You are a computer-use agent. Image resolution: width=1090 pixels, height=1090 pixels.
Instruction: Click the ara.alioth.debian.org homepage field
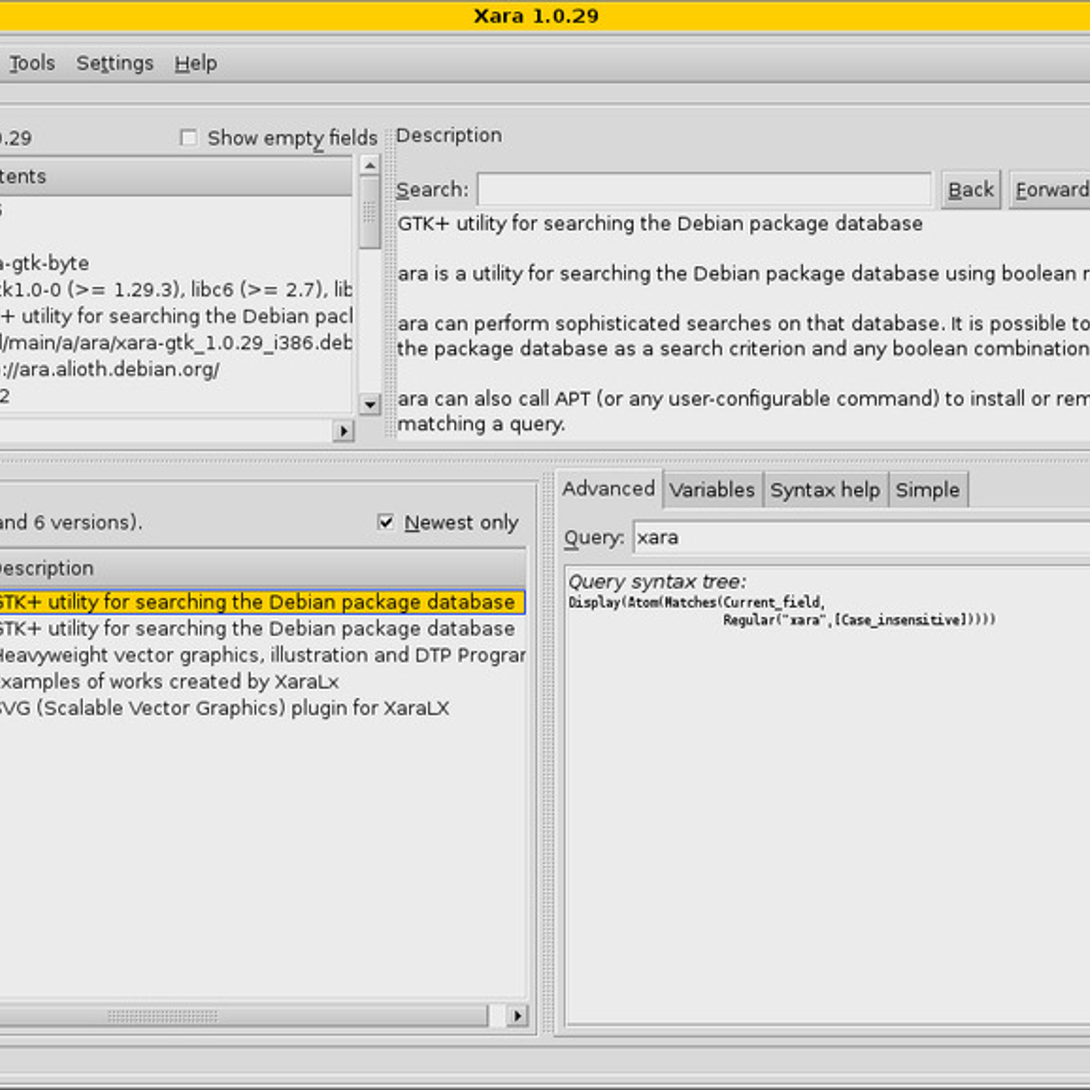click(x=176, y=369)
